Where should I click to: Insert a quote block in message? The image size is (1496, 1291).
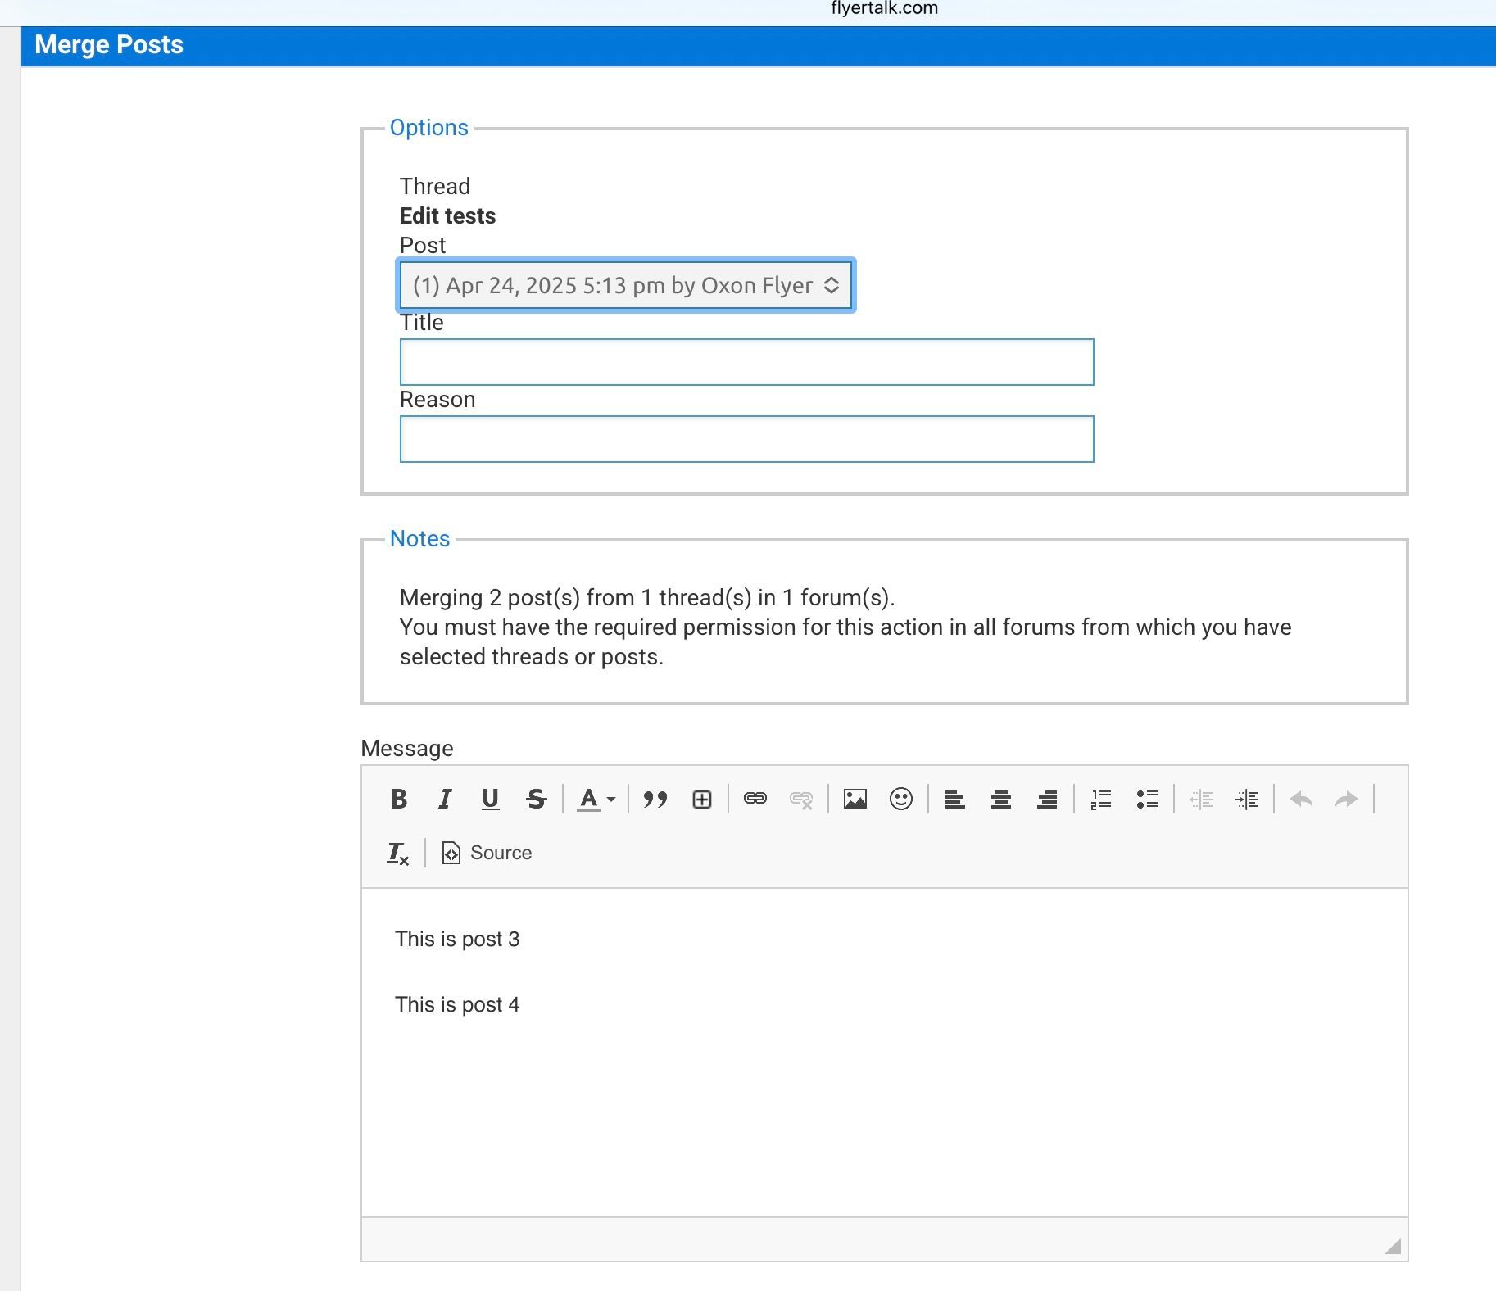(655, 799)
